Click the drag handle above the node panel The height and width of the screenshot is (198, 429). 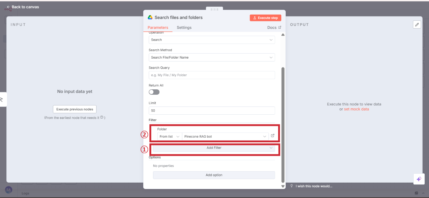click(214, 9)
